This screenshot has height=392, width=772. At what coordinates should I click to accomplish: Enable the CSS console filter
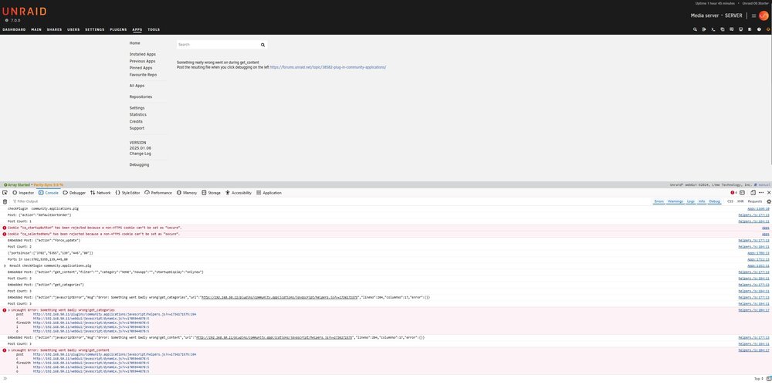pyautogui.click(x=730, y=201)
